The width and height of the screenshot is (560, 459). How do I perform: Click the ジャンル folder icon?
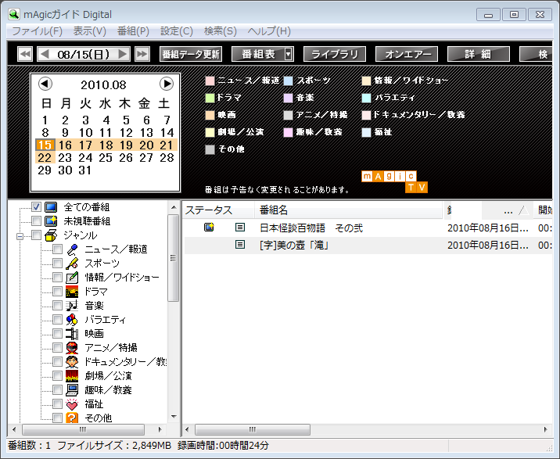tap(51, 235)
